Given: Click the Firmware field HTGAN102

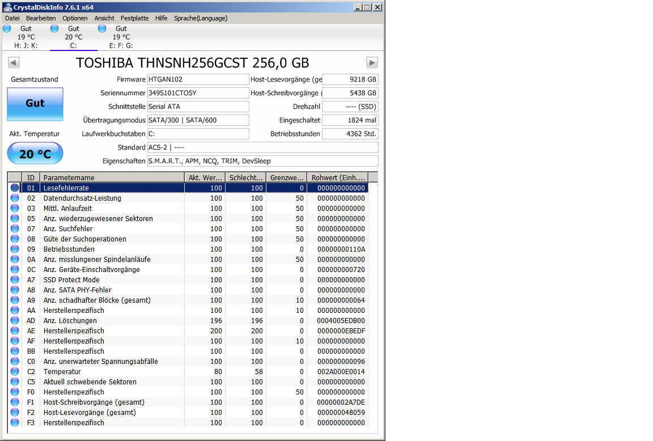Looking at the screenshot, I should click(x=198, y=79).
